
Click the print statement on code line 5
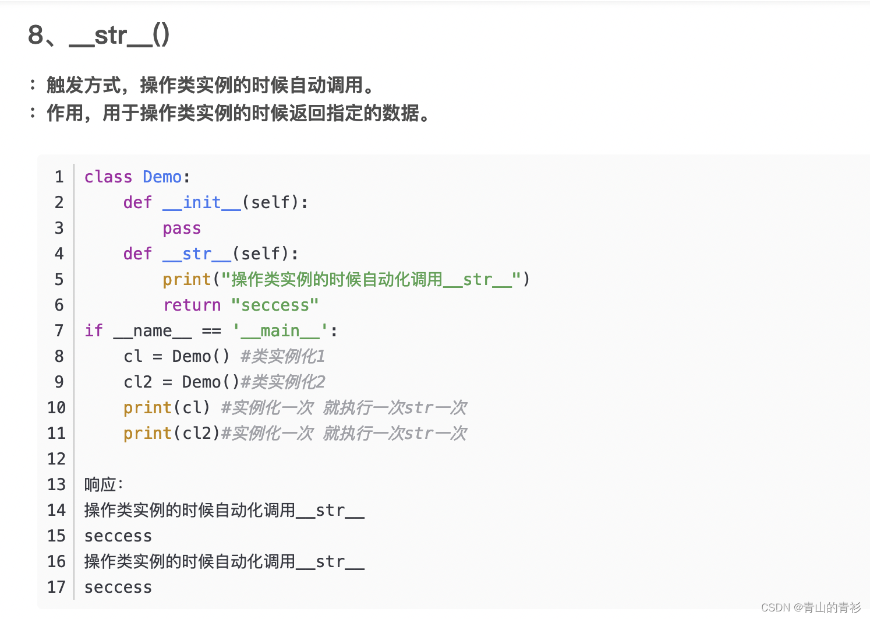tap(346, 279)
